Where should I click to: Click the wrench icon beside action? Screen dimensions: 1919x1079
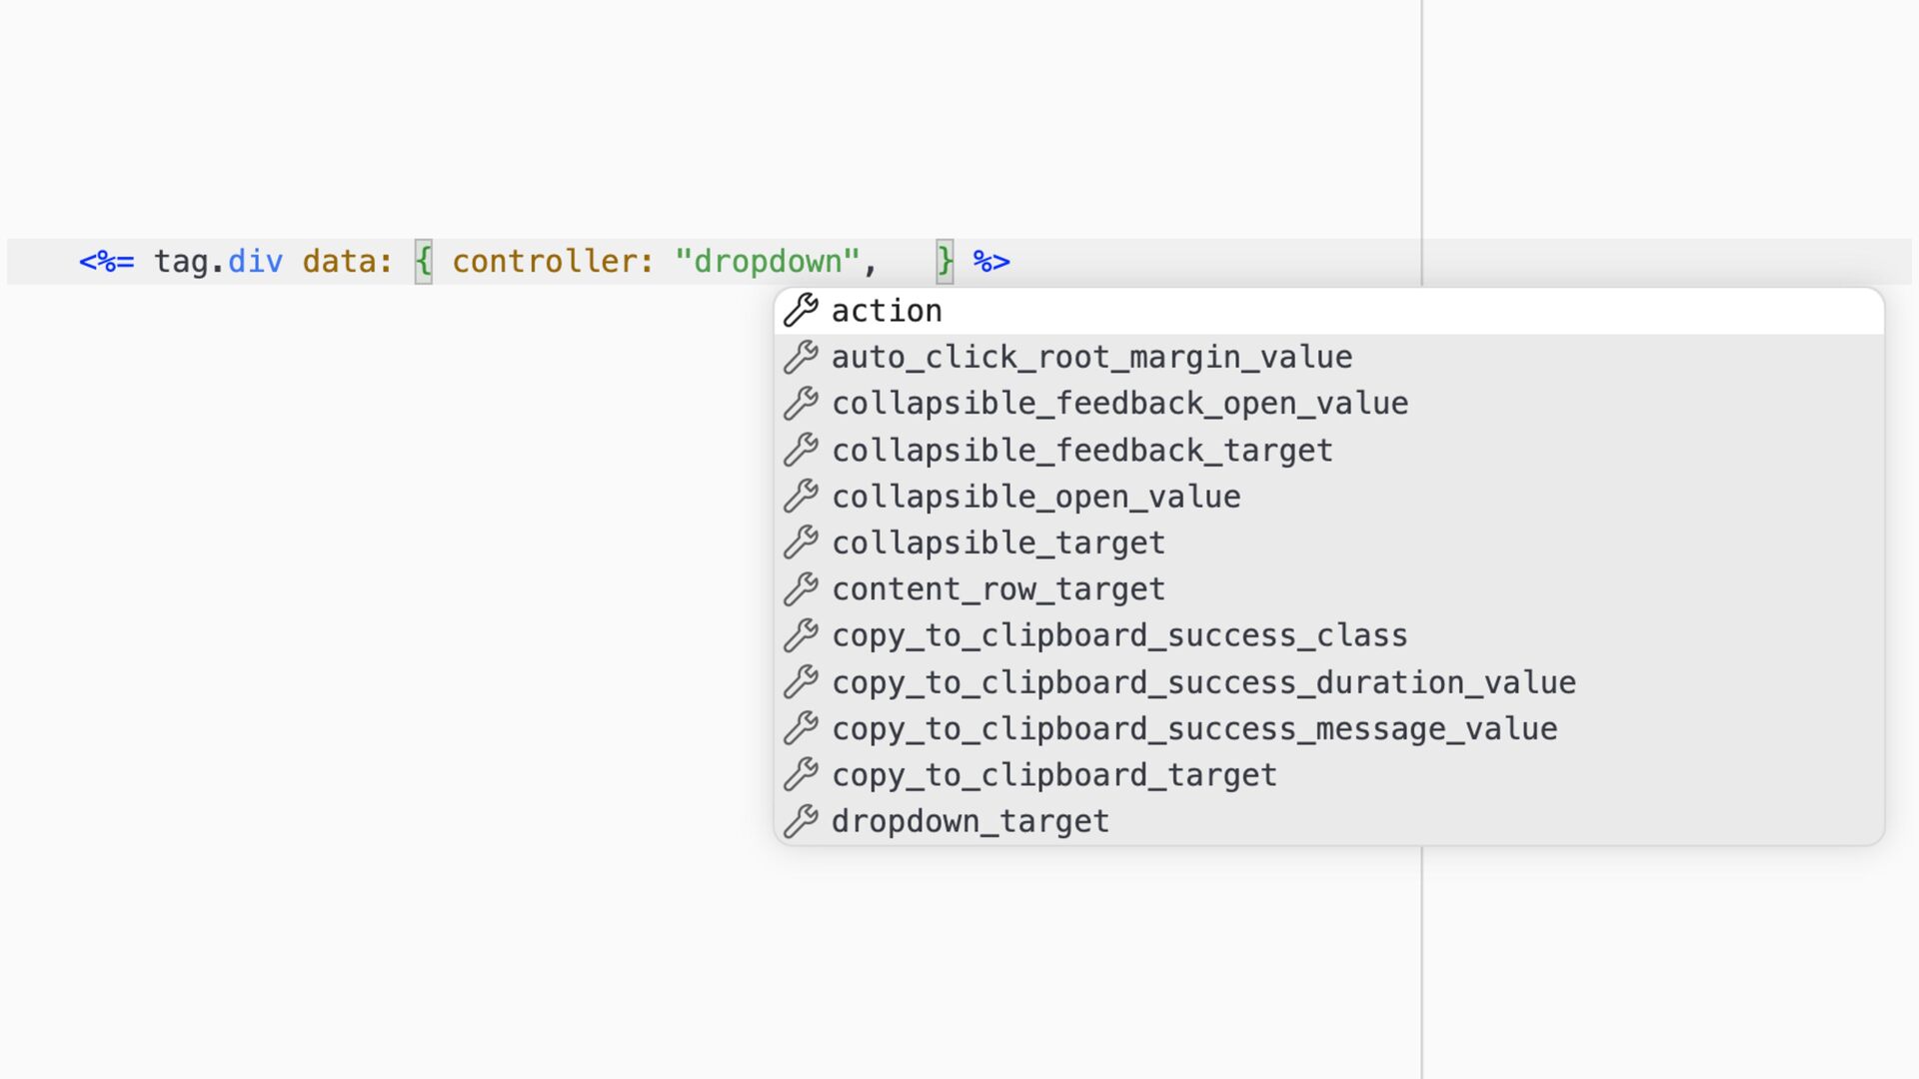801,311
